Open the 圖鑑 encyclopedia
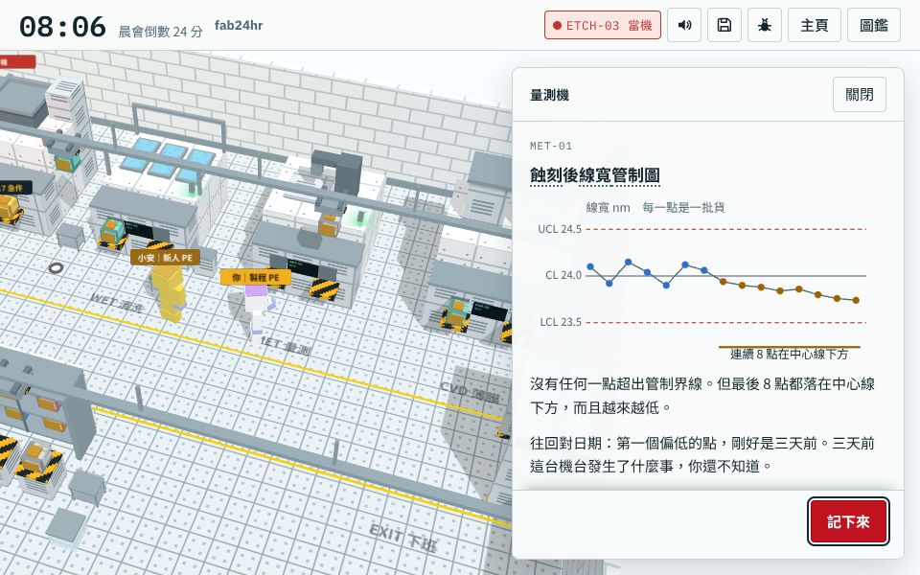 point(874,25)
